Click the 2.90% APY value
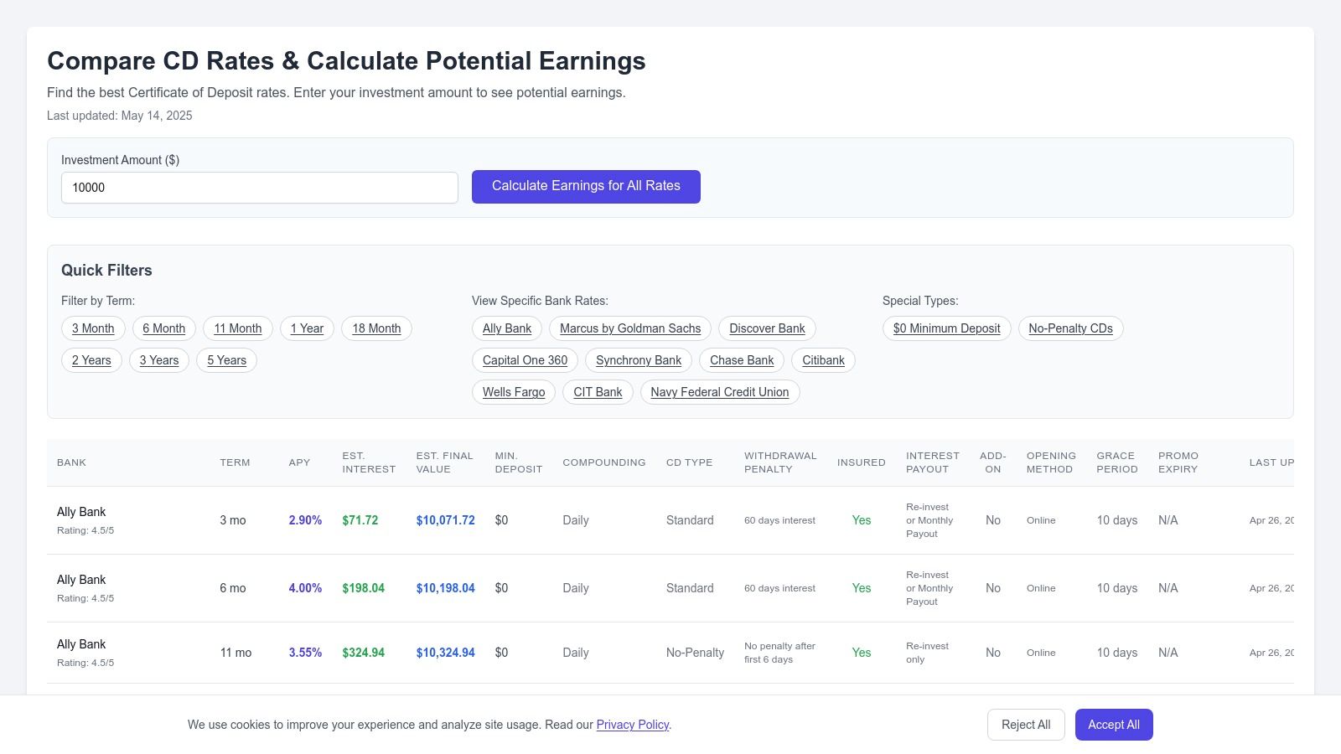Image resolution: width=1341 pixels, height=754 pixels. 305,520
